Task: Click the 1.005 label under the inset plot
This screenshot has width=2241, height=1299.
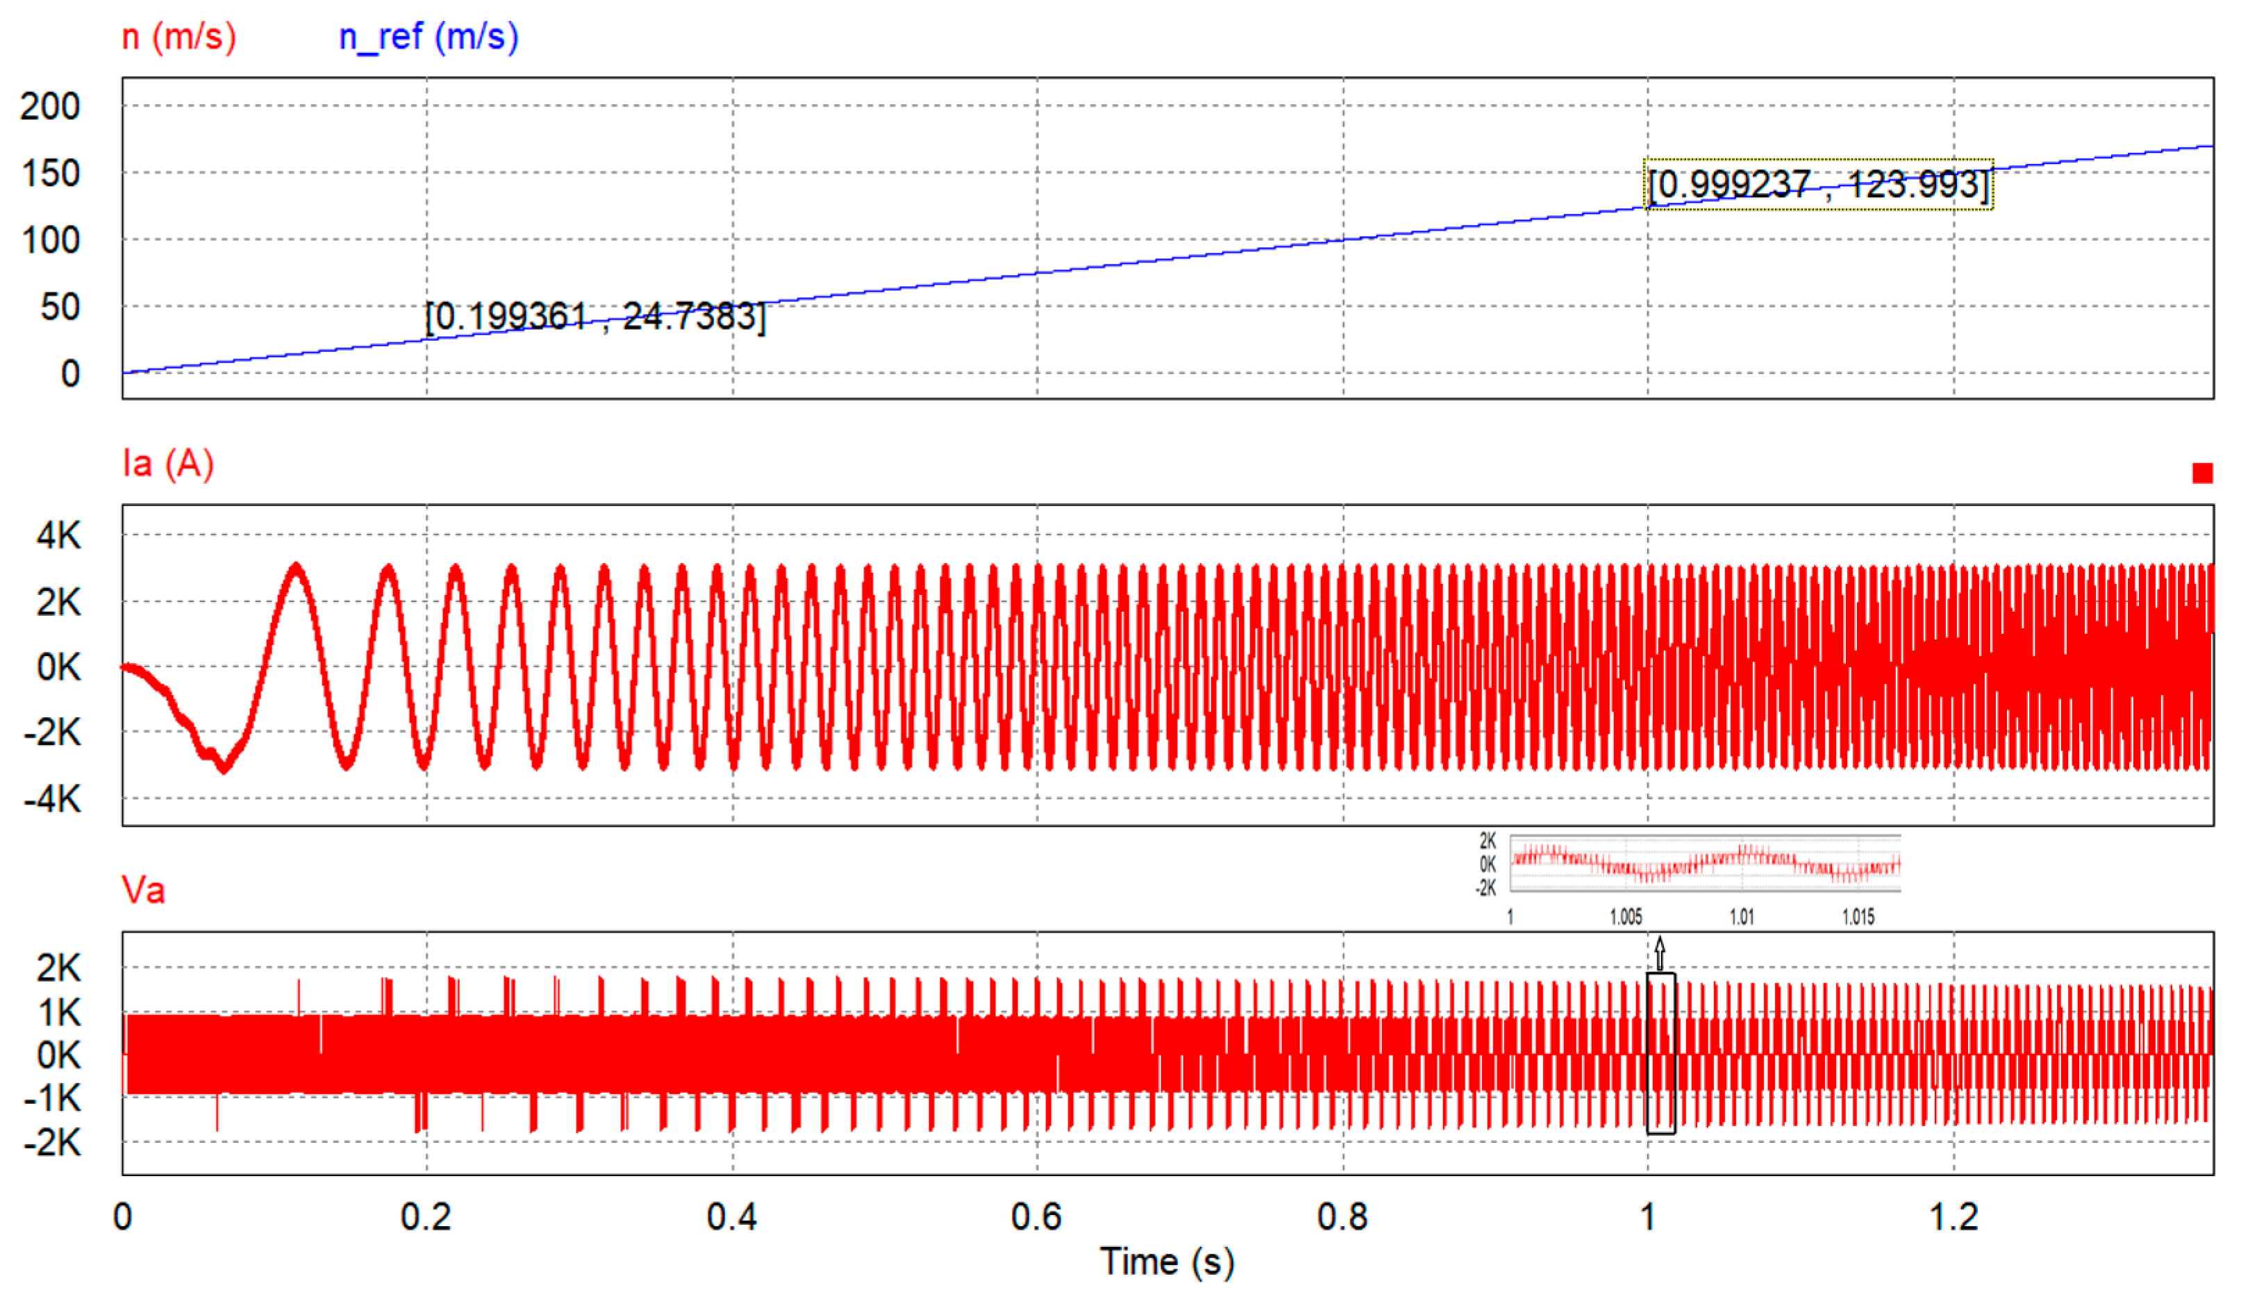Action: 1626,916
